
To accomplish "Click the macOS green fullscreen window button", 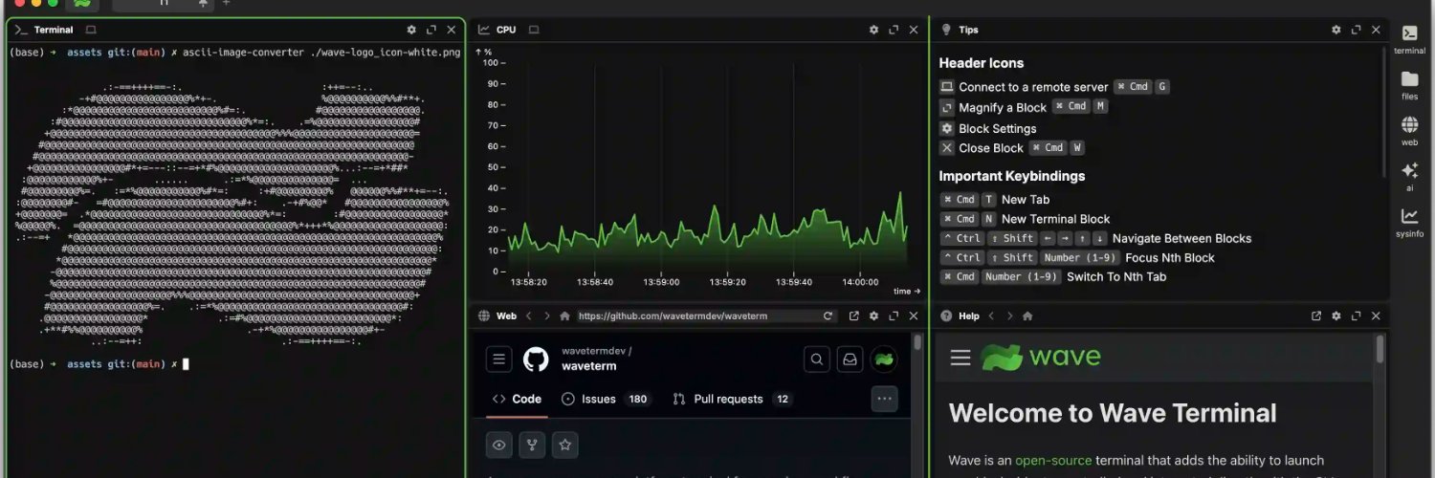I will (55, 3).
